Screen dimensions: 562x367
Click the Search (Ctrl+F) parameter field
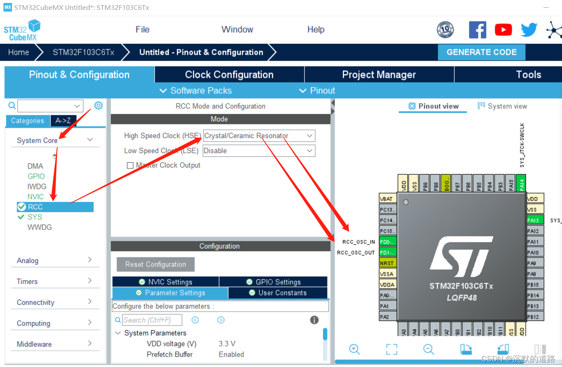pos(152,320)
